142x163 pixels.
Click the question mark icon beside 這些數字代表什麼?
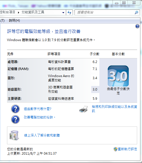15,109
